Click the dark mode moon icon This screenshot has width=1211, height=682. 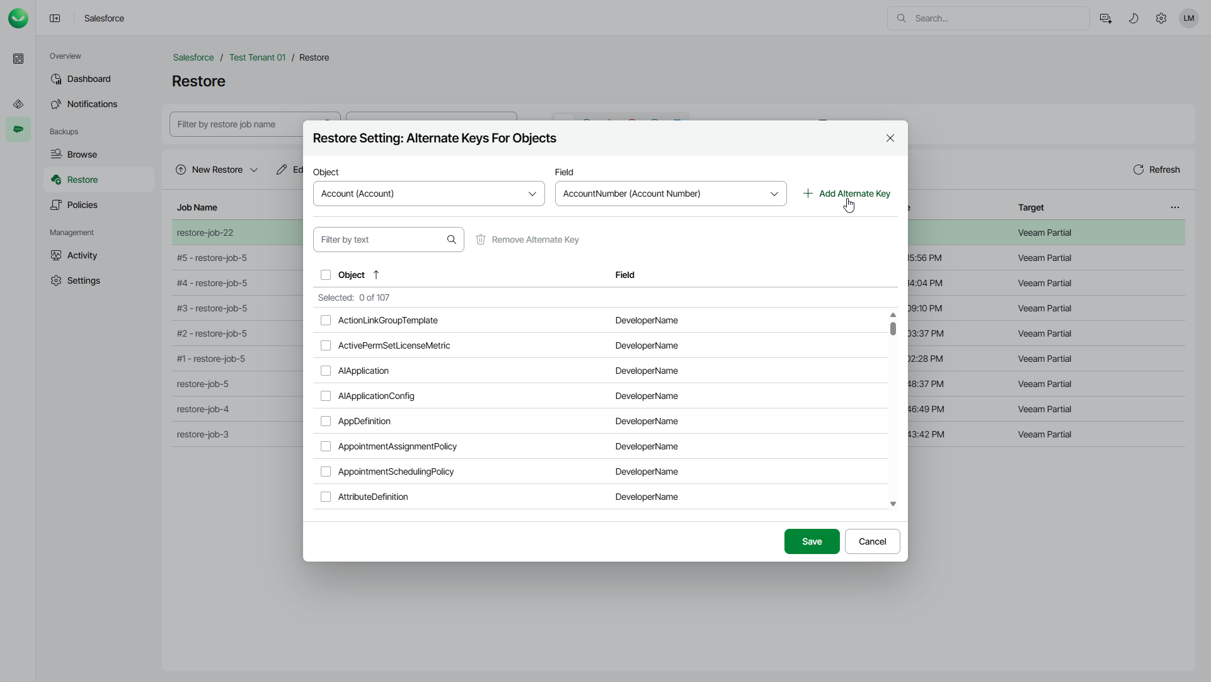pyautogui.click(x=1134, y=18)
